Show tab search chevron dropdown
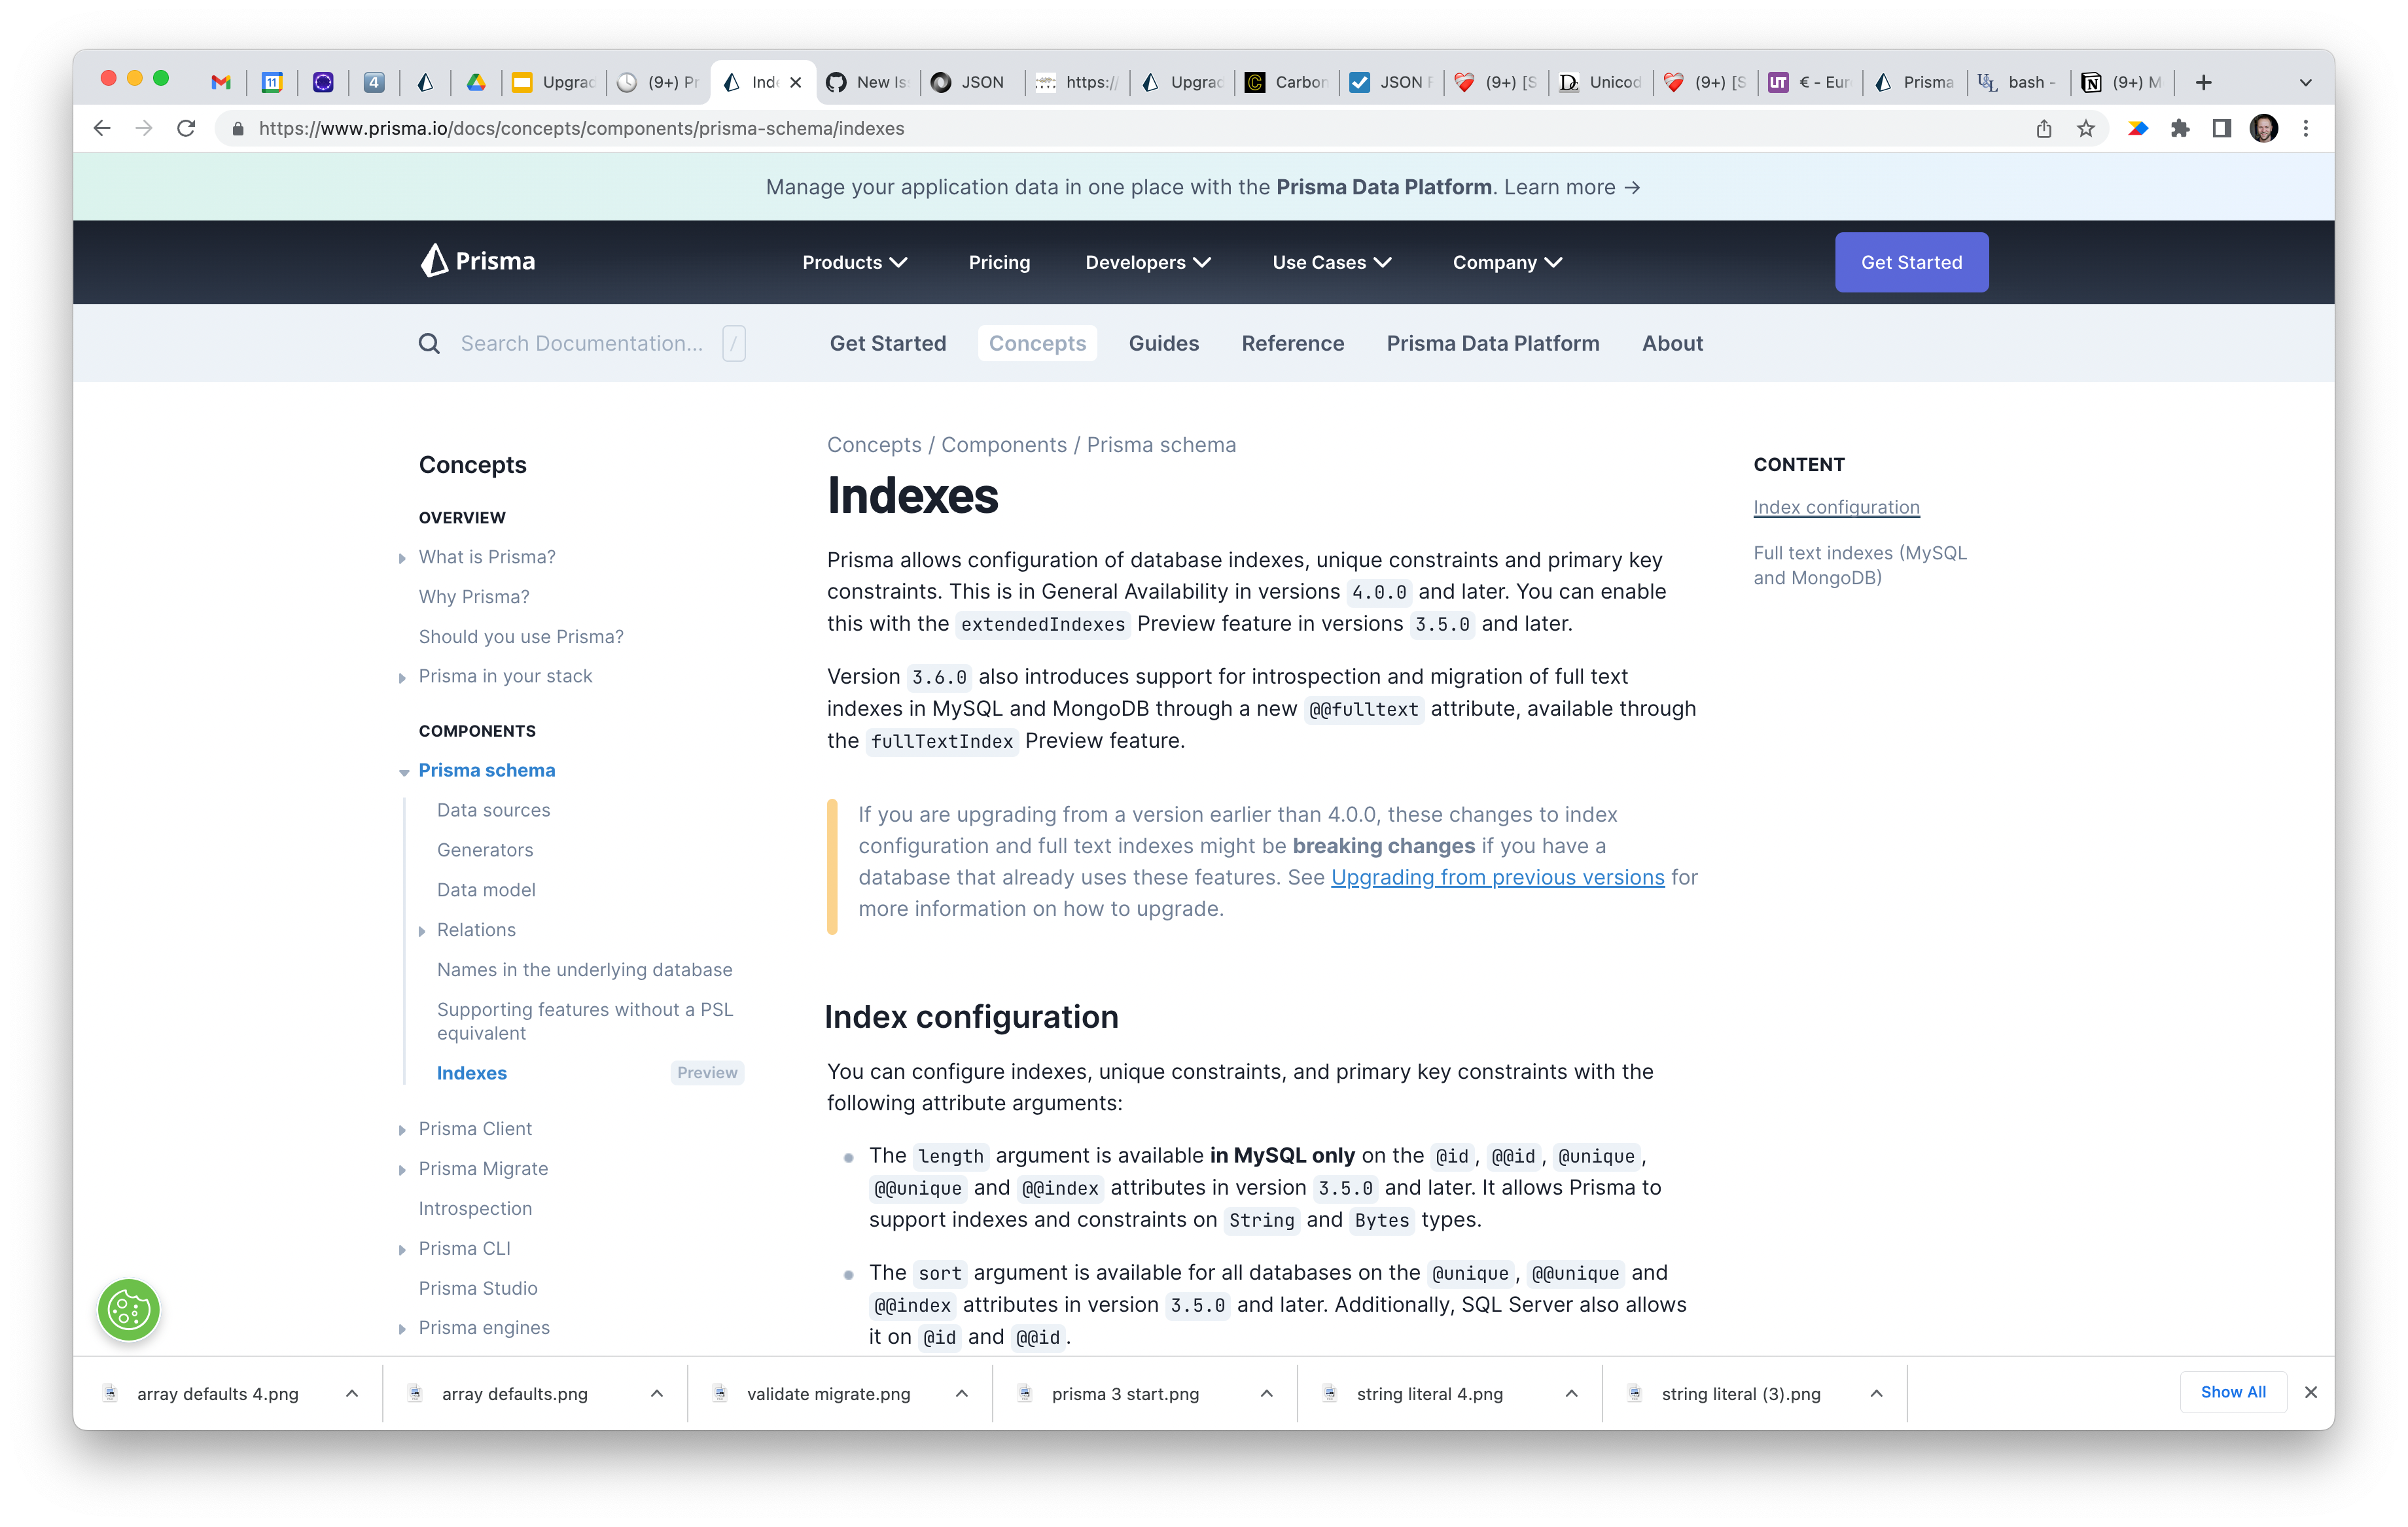 (2305, 82)
